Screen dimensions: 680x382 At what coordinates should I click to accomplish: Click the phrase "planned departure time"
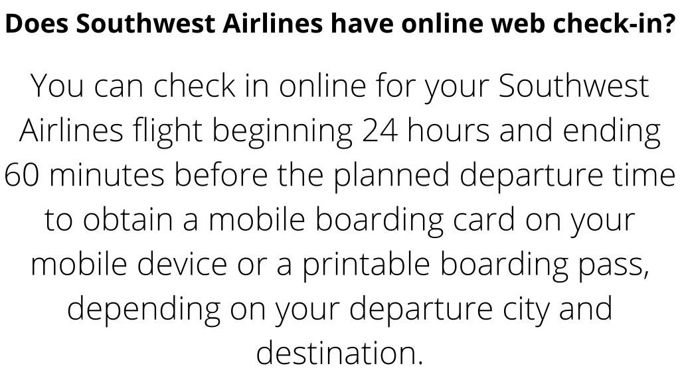click(x=505, y=175)
